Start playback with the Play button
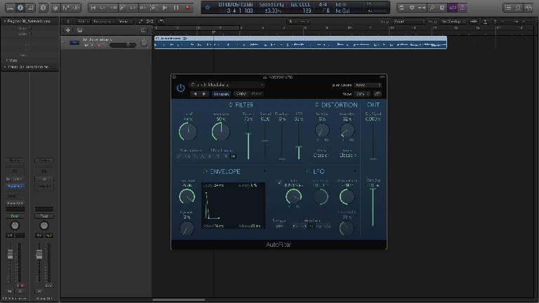 (165, 7)
